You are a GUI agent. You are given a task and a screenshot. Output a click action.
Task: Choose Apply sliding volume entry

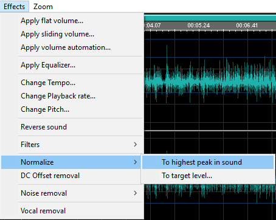pyautogui.click(x=72, y=34)
